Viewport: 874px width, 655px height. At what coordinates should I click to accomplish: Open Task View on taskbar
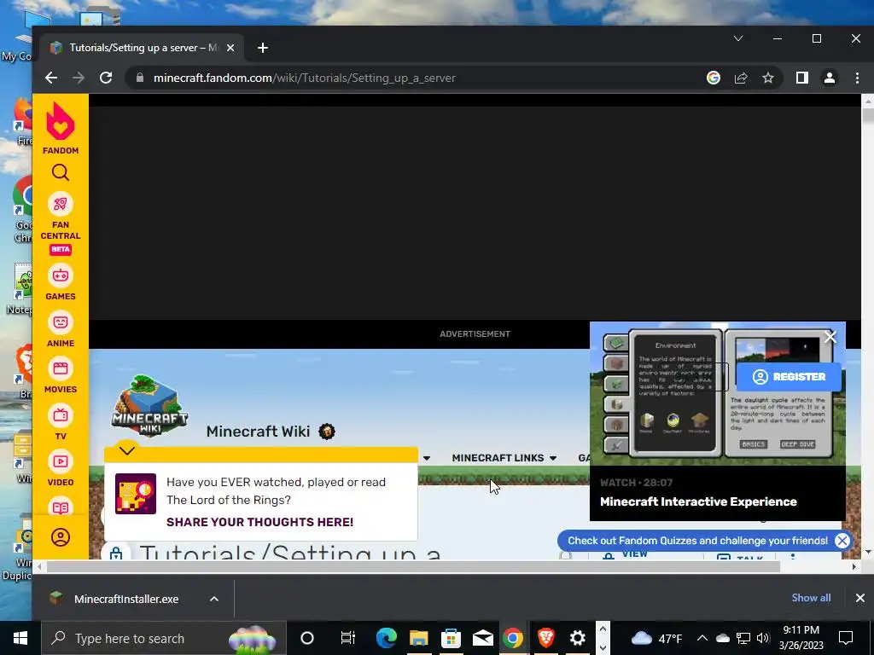348,638
